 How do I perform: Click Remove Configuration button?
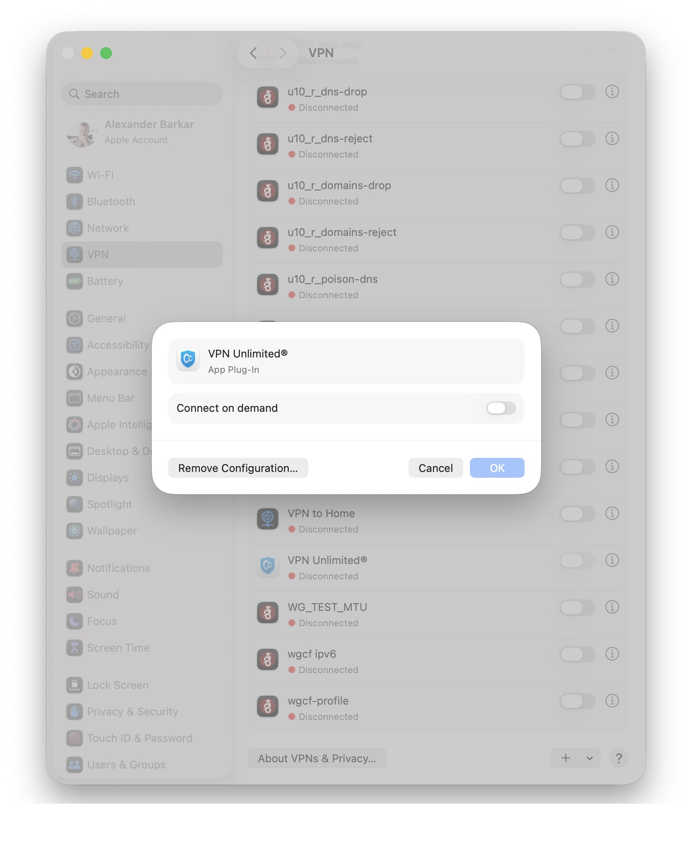click(x=238, y=468)
